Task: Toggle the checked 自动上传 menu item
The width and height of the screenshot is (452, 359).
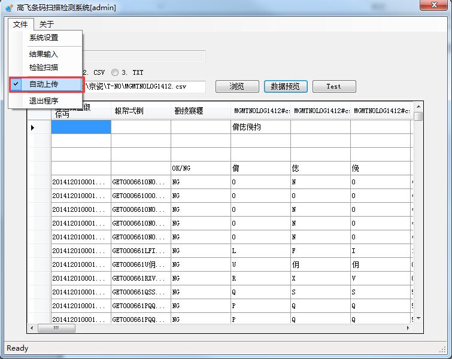Action: pos(44,84)
